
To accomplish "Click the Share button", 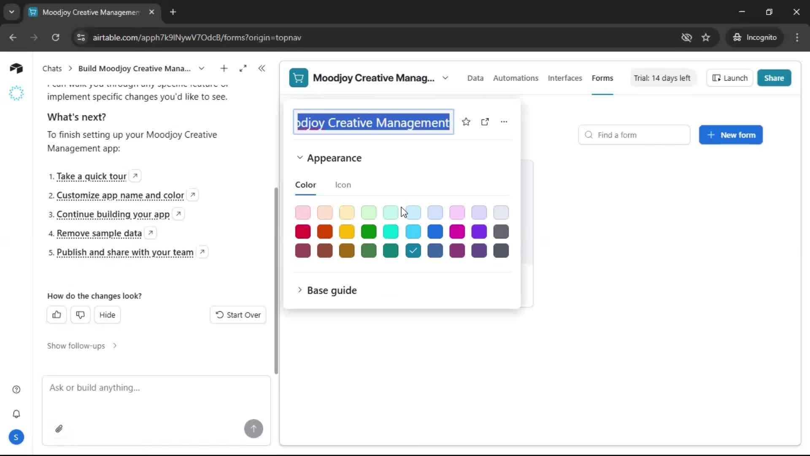I will (x=774, y=78).
